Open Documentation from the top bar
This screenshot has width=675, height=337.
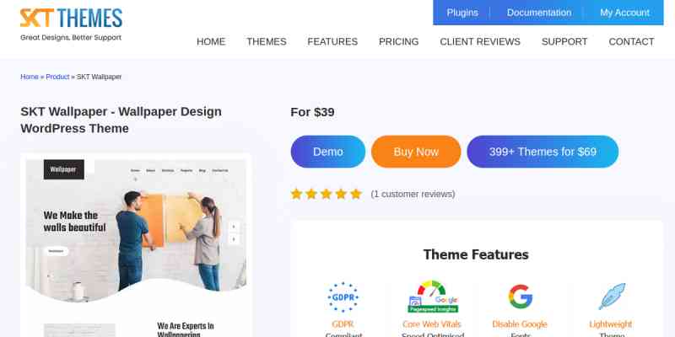(x=539, y=13)
